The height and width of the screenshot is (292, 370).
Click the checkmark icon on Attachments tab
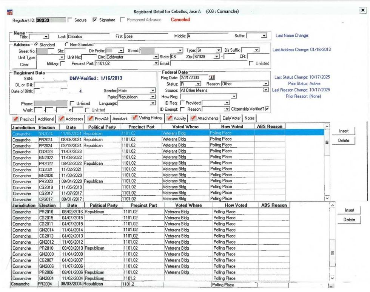(x=193, y=119)
